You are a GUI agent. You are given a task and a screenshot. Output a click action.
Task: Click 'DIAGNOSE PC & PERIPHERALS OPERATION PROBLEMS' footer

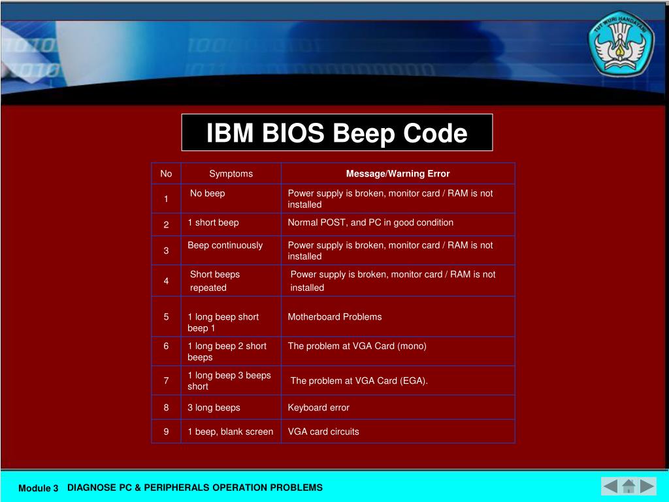pyautogui.click(x=195, y=488)
